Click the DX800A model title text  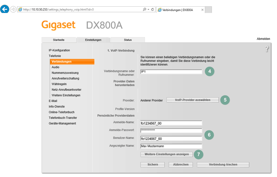click(104, 25)
